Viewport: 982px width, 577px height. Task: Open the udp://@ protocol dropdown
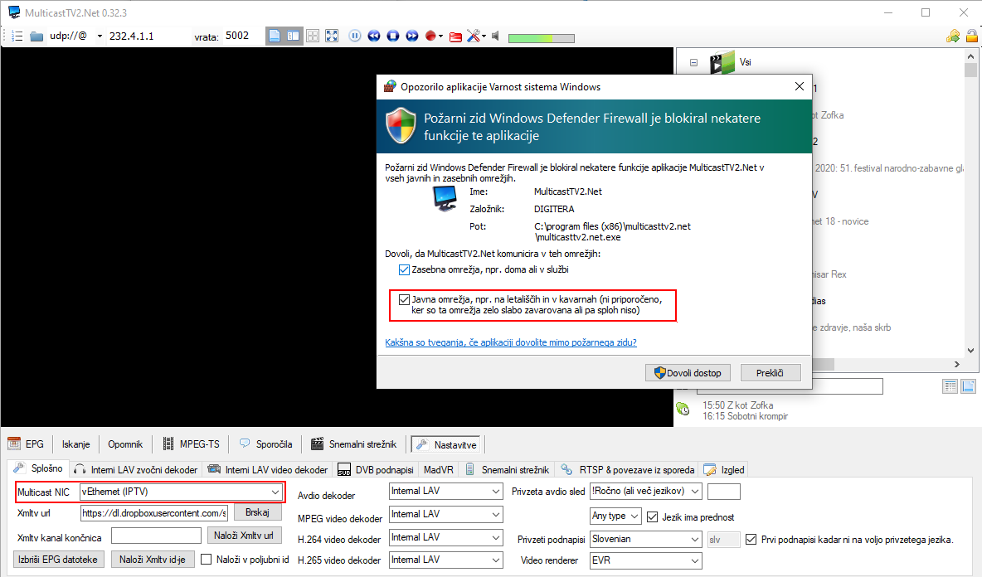pos(100,36)
